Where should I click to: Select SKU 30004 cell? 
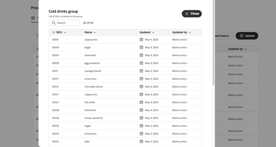(x=56, y=48)
